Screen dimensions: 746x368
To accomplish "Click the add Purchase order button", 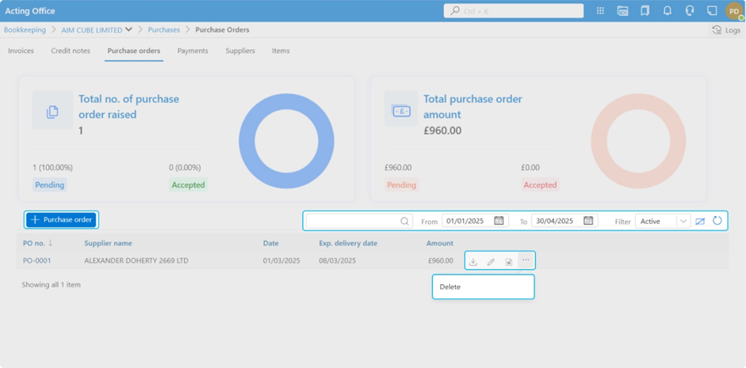I will pos(61,220).
